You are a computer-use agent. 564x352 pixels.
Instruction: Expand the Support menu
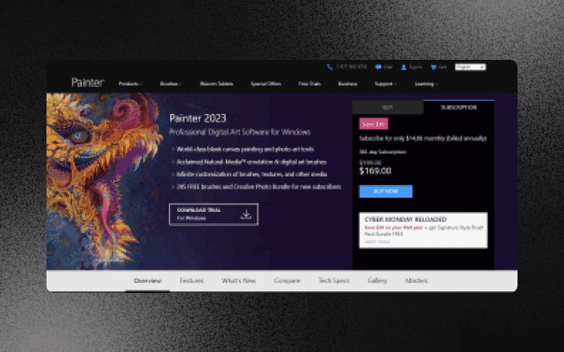click(385, 84)
